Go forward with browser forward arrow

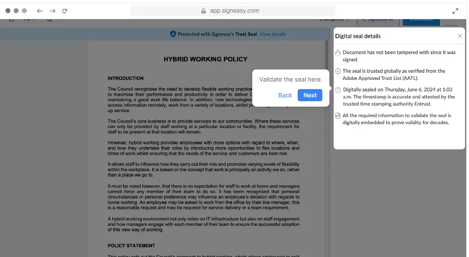coord(53,11)
